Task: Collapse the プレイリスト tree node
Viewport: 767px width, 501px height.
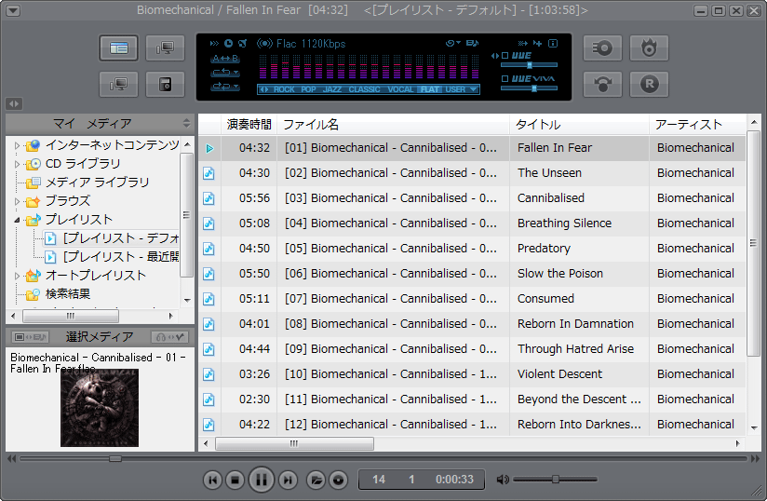Action: pyautogui.click(x=17, y=220)
